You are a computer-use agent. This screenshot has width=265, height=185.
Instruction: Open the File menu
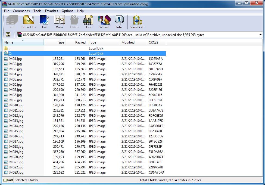[7, 11]
